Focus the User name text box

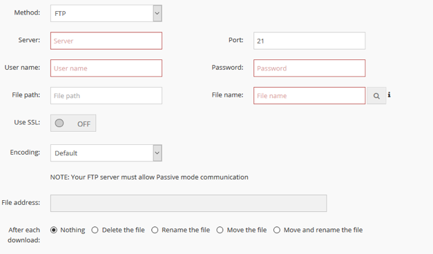(106, 68)
